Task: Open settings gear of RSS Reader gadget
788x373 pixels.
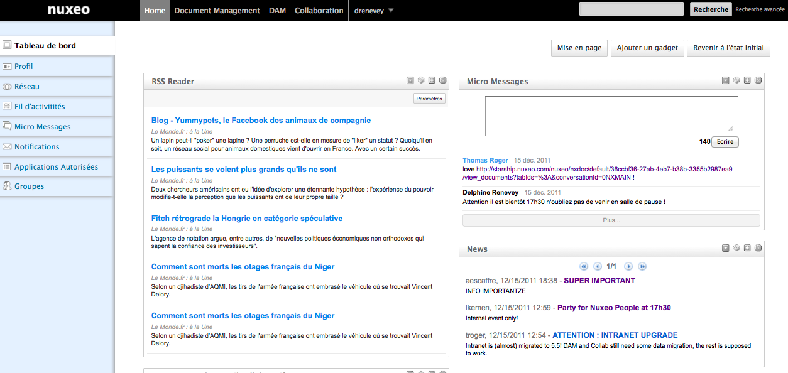Action: tap(421, 80)
